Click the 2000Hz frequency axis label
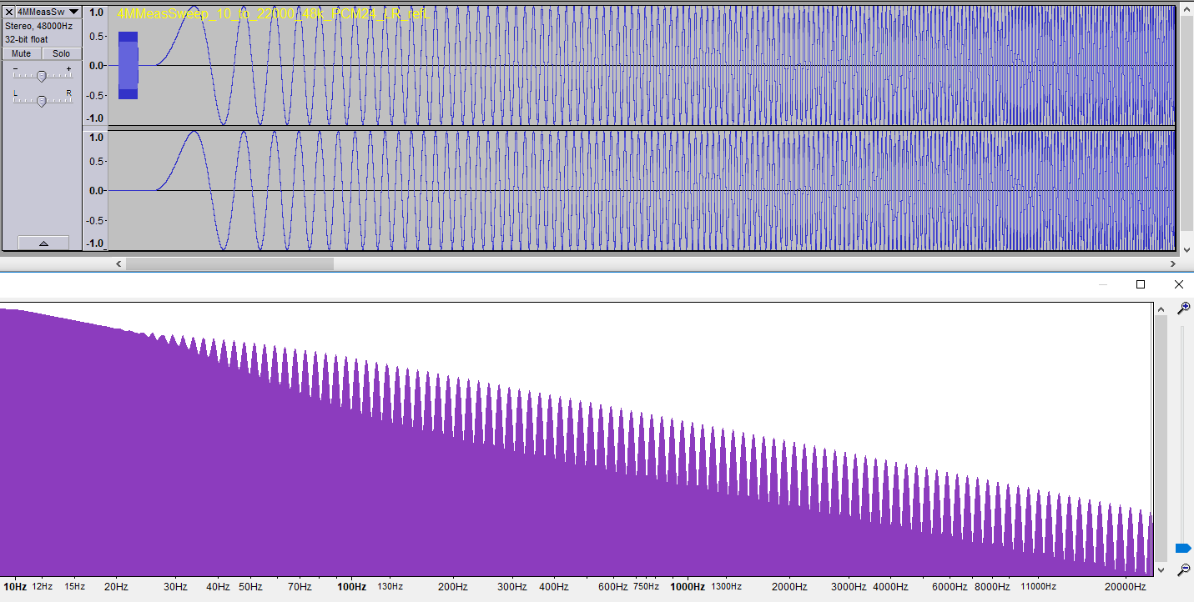The image size is (1194, 602). [789, 587]
